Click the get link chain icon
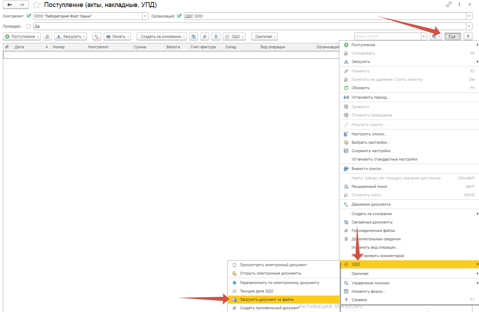Screen dimensions: 479x312 pos(449,5)
